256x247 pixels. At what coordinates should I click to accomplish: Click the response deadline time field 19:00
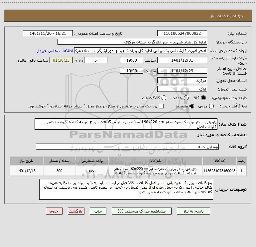[x=132, y=60]
